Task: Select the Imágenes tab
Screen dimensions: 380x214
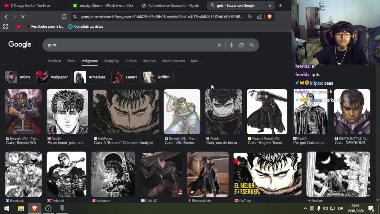Action: 89,61
